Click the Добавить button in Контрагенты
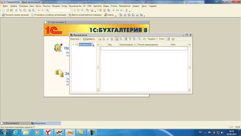Screen dimensions: 241x136 click(89, 39)
